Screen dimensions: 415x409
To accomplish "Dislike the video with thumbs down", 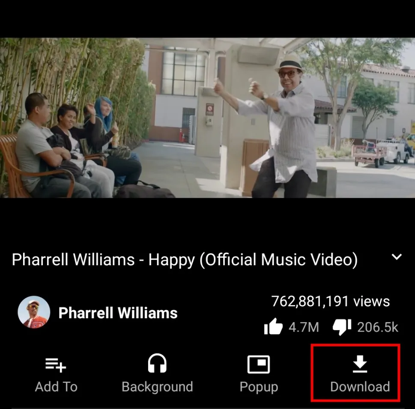I will (342, 327).
